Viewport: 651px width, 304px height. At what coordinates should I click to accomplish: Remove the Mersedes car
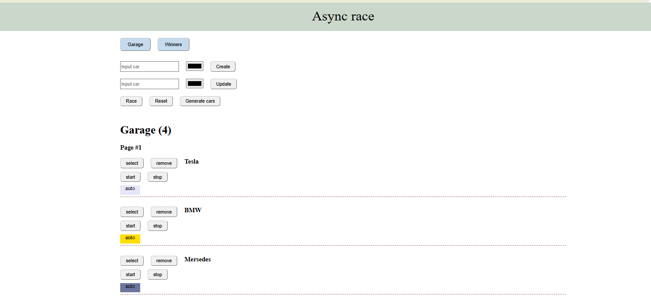click(164, 261)
